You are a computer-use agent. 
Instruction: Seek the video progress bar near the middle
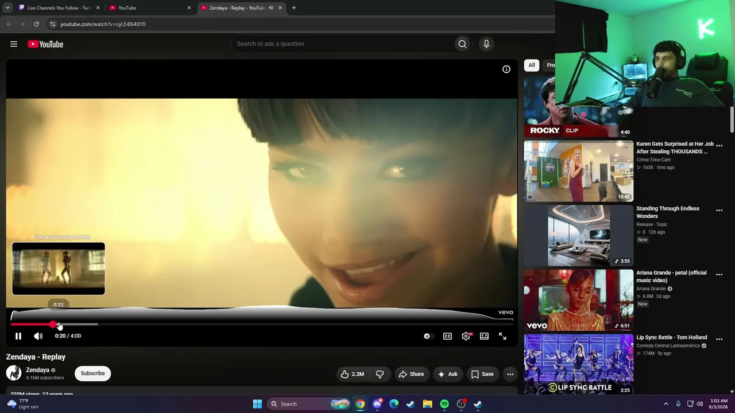click(261, 324)
